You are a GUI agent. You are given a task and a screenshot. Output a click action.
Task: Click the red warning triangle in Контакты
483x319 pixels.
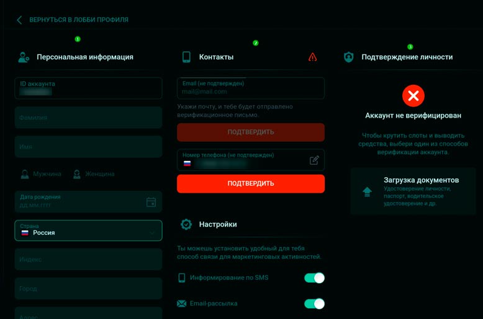pos(312,57)
